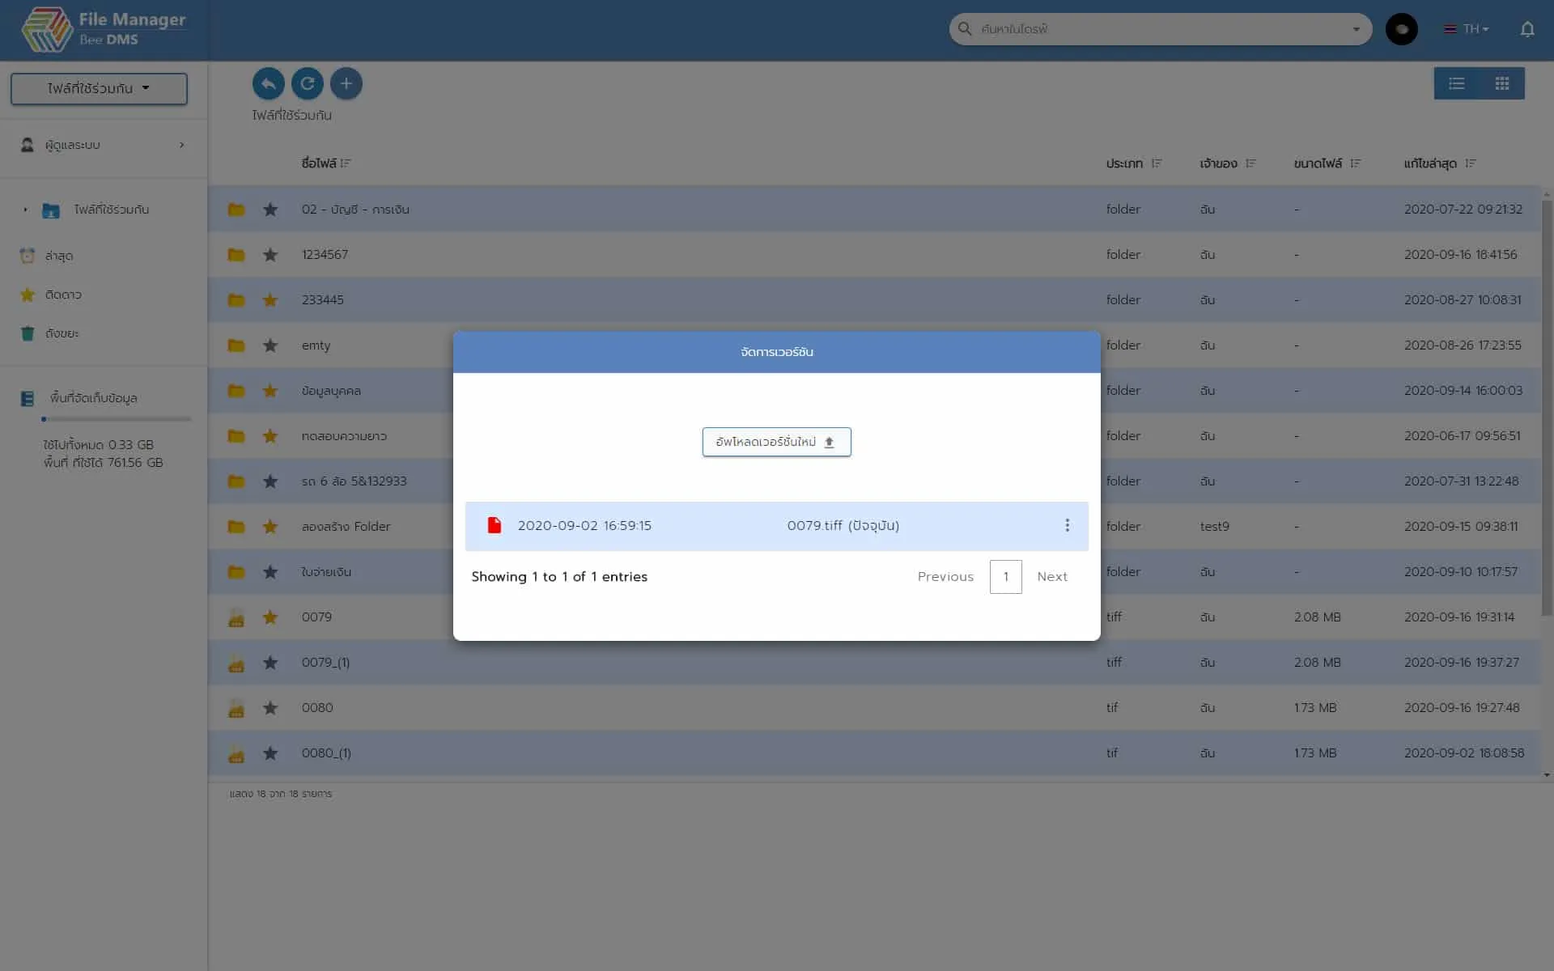Click the storage usage progress bar

[x=117, y=419]
